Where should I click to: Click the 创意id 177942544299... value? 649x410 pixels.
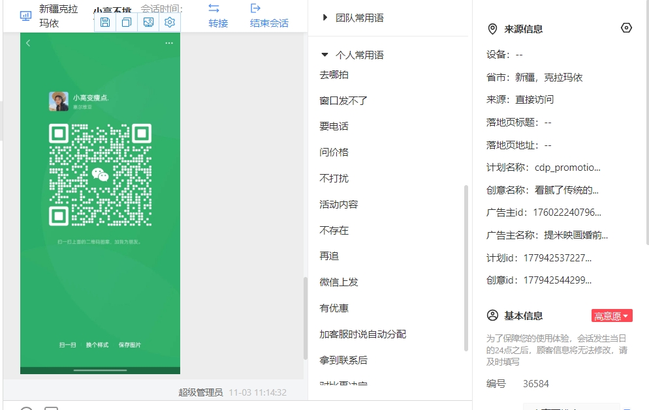point(558,280)
